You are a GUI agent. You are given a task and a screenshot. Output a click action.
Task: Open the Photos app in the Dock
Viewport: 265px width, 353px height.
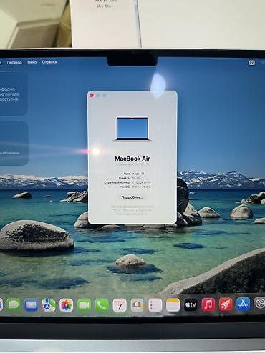pos(66,304)
